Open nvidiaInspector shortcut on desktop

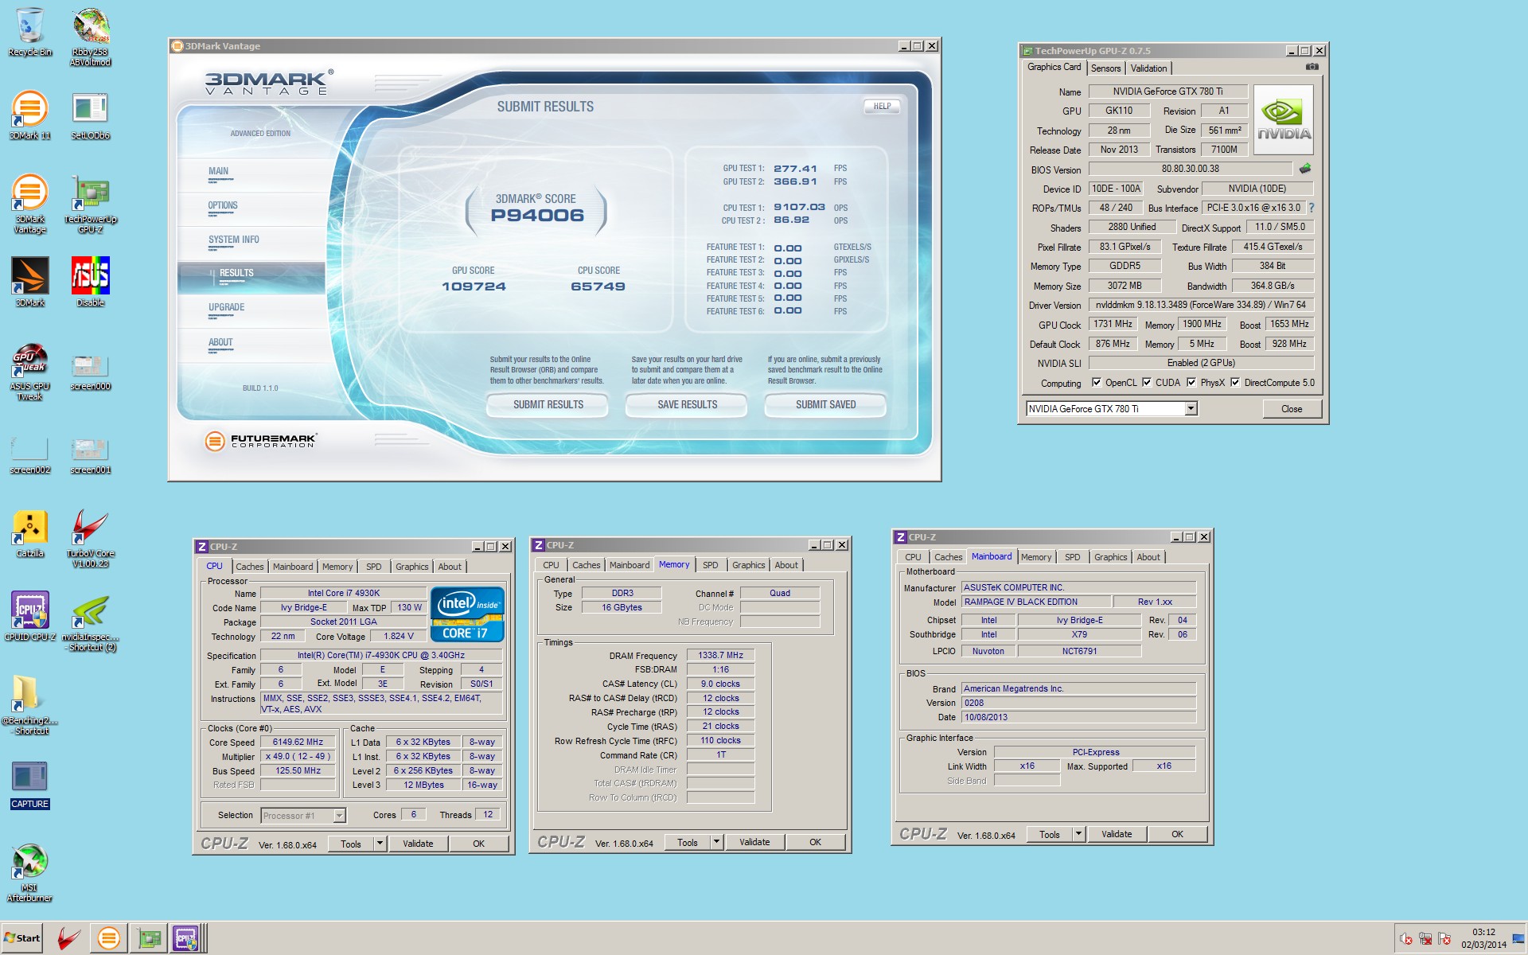pos(90,622)
